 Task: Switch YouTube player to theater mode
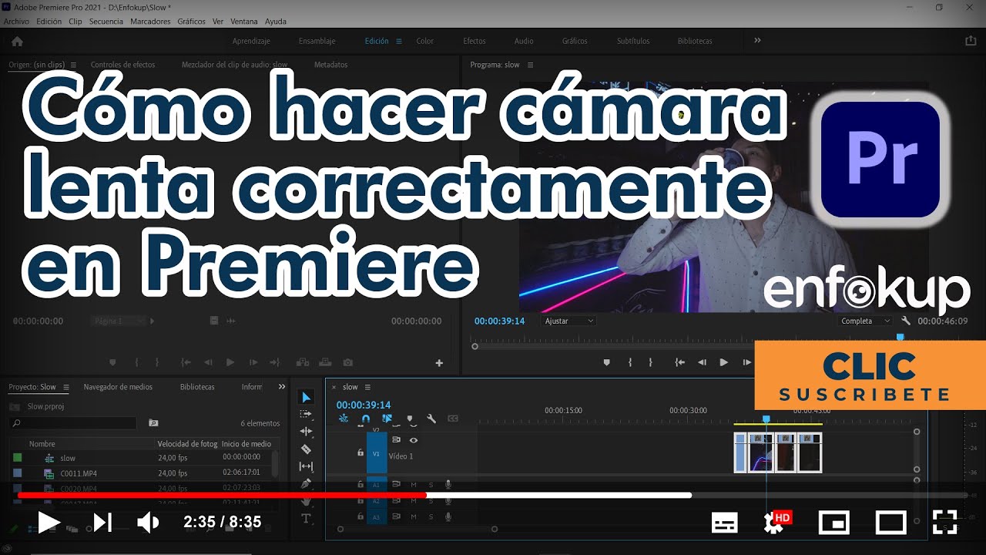pyautogui.click(x=891, y=523)
